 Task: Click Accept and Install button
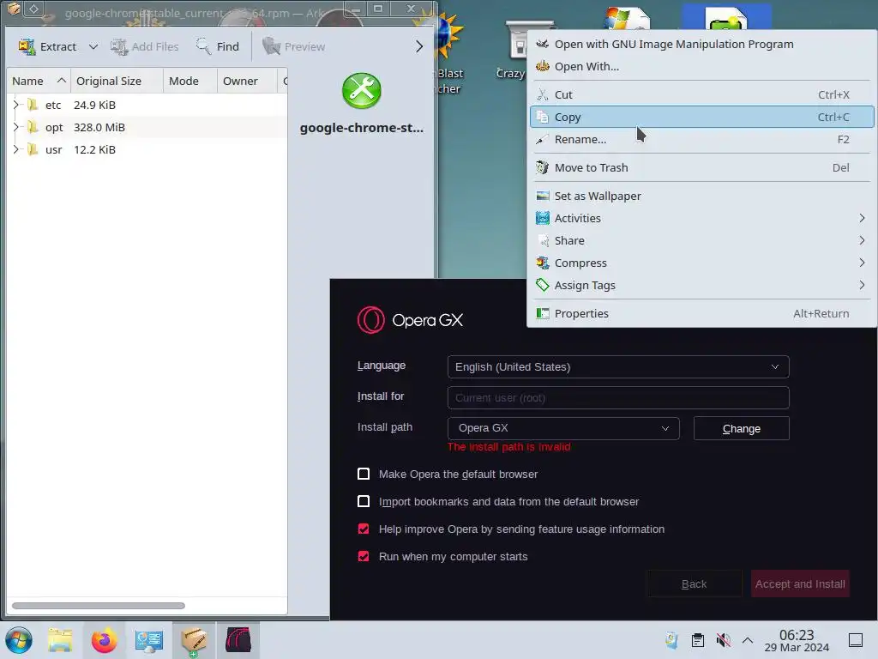[800, 583]
